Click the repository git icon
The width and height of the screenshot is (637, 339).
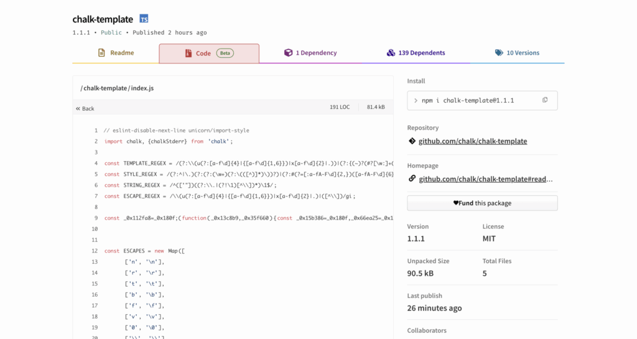tap(412, 141)
